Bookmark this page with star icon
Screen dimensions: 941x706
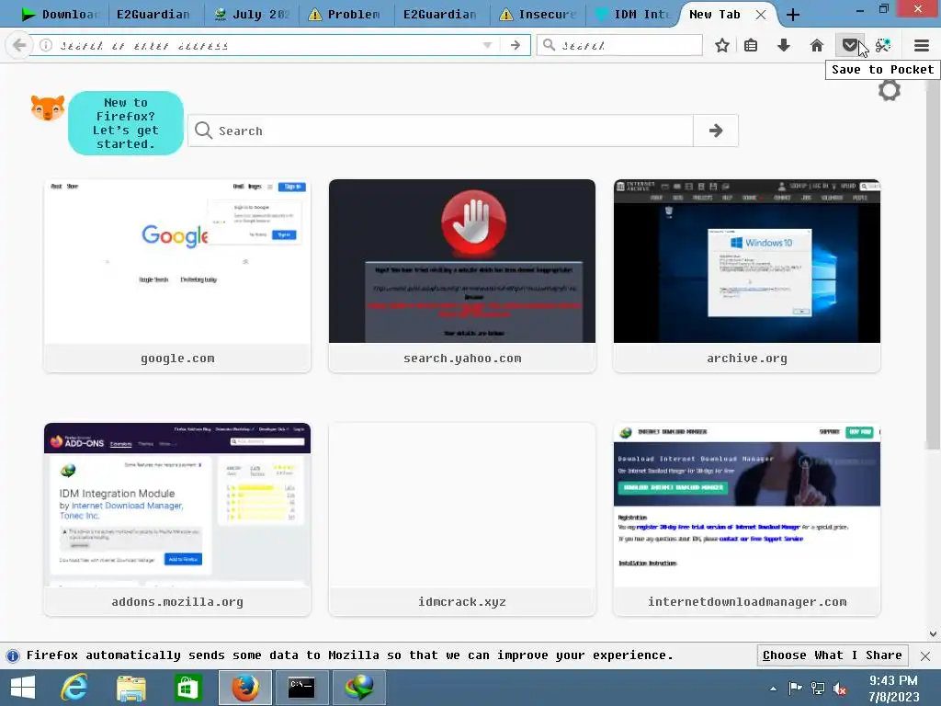pos(722,45)
